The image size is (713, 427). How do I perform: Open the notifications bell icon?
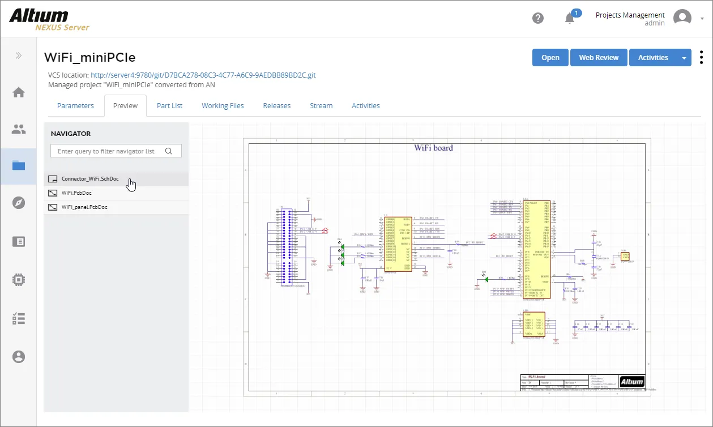pos(570,18)
